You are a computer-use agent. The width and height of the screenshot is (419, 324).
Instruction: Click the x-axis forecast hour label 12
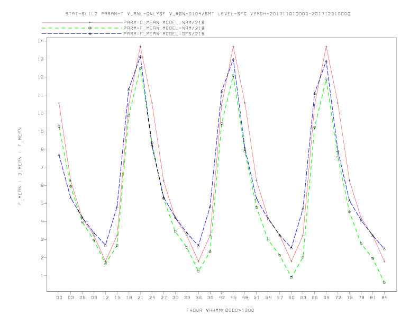tap(106, 298)
